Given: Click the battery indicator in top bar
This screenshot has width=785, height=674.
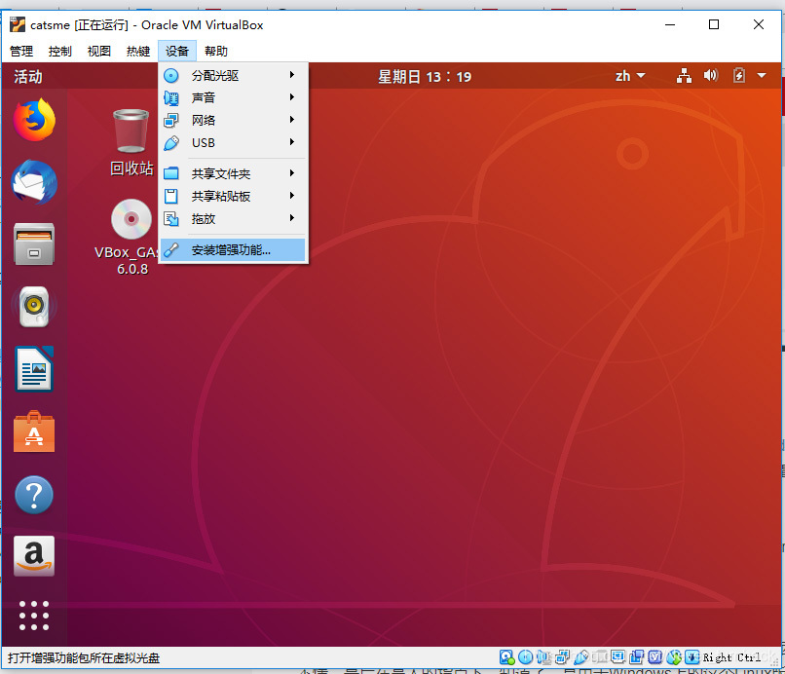Looking at the screenshot, I should click(739, 76).
